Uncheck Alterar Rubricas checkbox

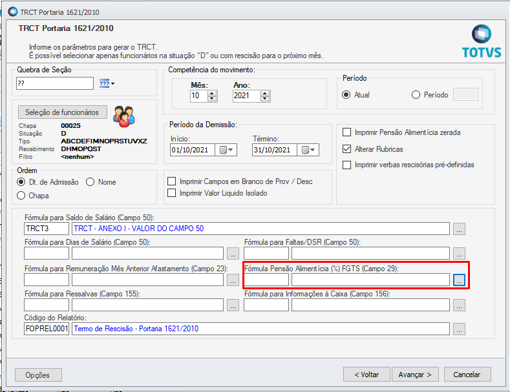pos(346,149)
